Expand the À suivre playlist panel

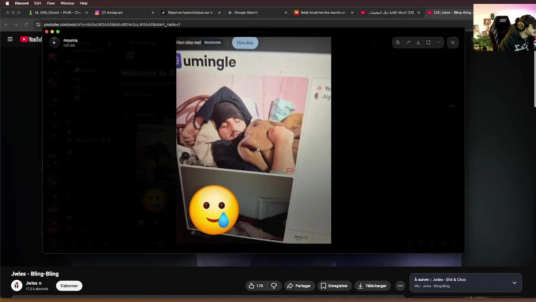coord(514,283)
